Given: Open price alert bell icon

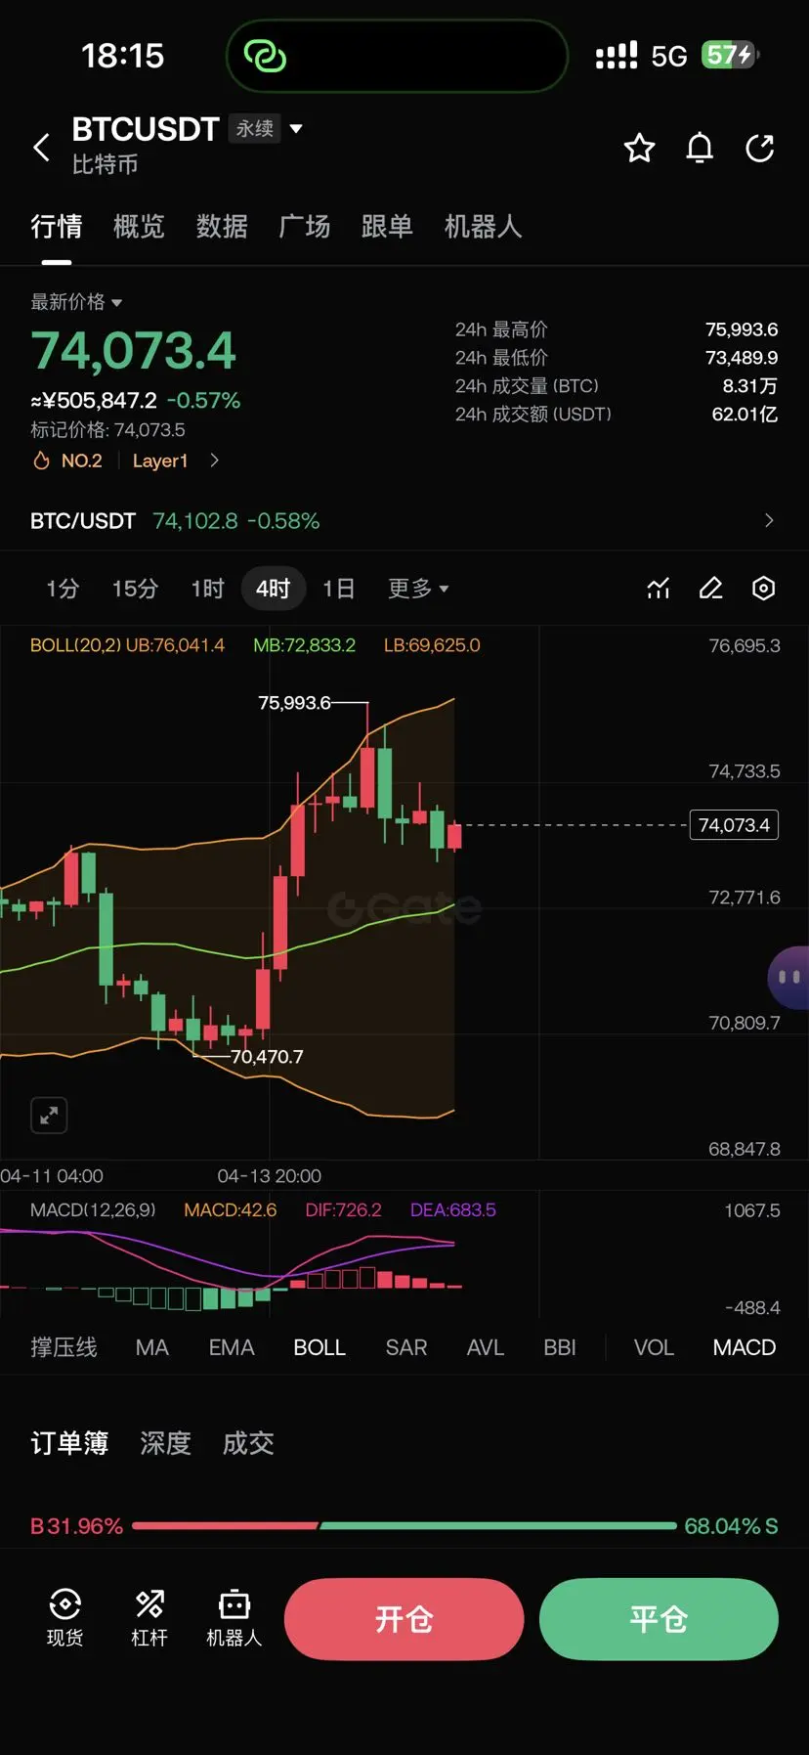Looking at the screenshot, I should click(x=700, y=148).
